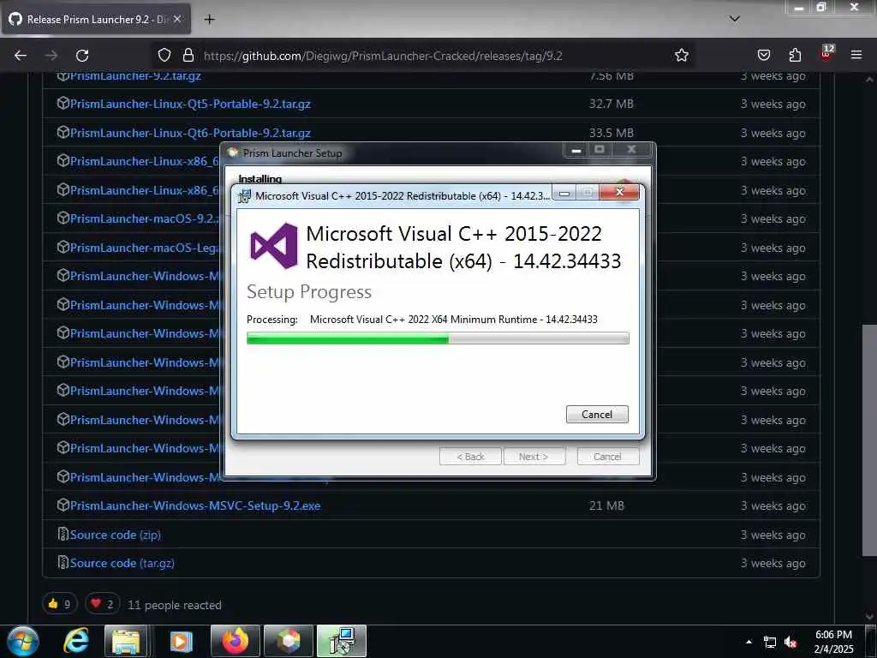Open Windows Explorer folder from taskbar
Screen dimensions: 877x658
click(x=127, y=641)
